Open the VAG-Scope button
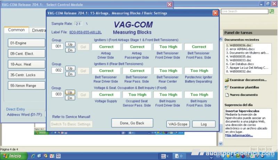 point(178,124)
